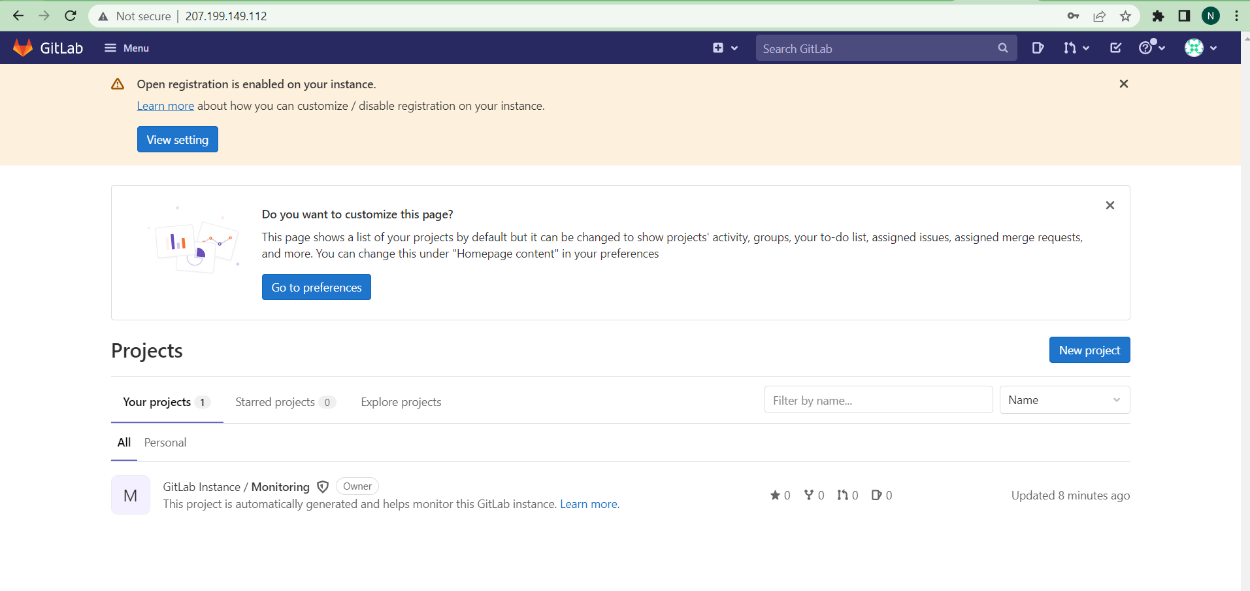
Task: Switch to Explore projects tab
Action: coord(401,402)
